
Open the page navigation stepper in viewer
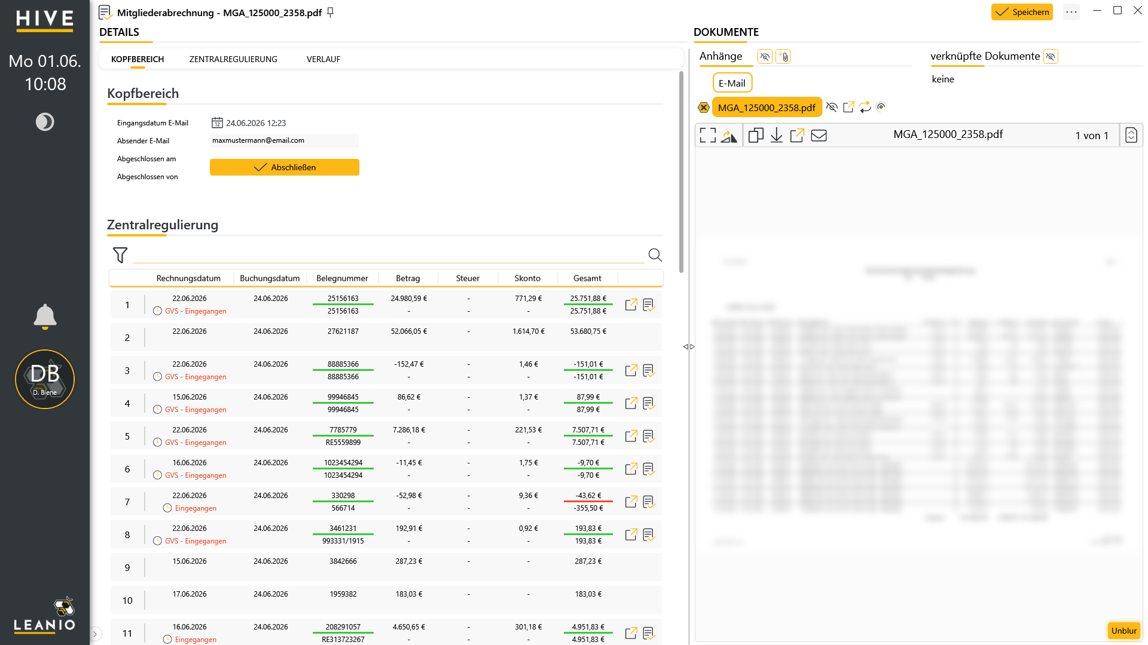(x=1131, y=136)
